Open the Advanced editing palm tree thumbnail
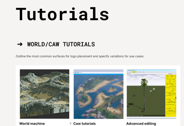Viewport: 184px width, 126px height. [x=151, y=94]
